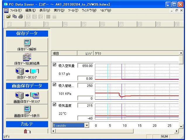The image size is (187, 140).
Task: Launch 画面保存データリストア restore
Action: [27, 97]
